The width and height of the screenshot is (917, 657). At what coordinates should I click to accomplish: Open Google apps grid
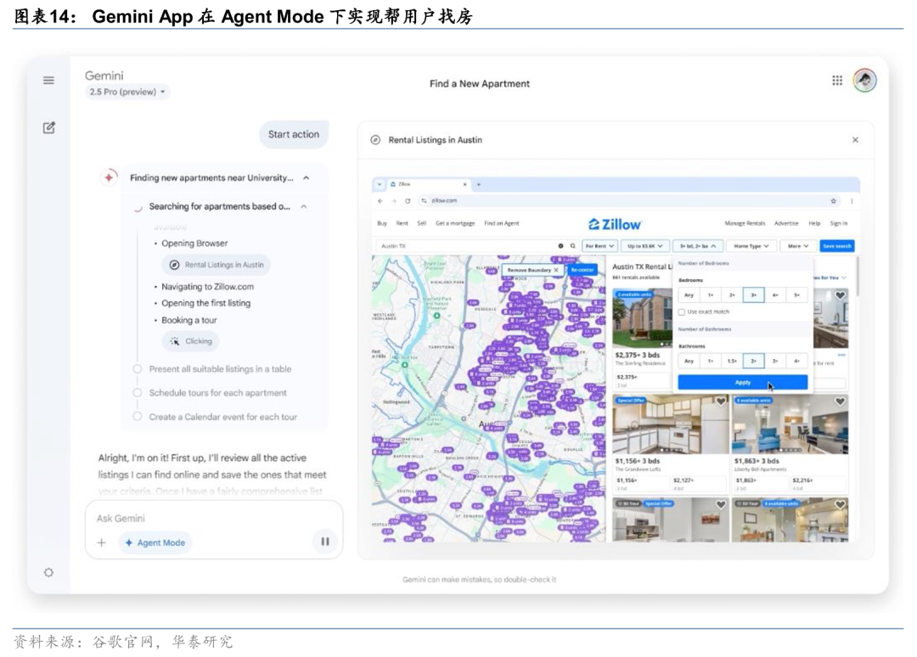[x=837, y=80]
